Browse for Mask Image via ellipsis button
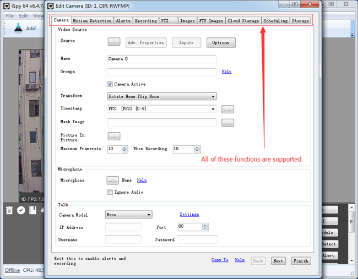 point(227,123)
